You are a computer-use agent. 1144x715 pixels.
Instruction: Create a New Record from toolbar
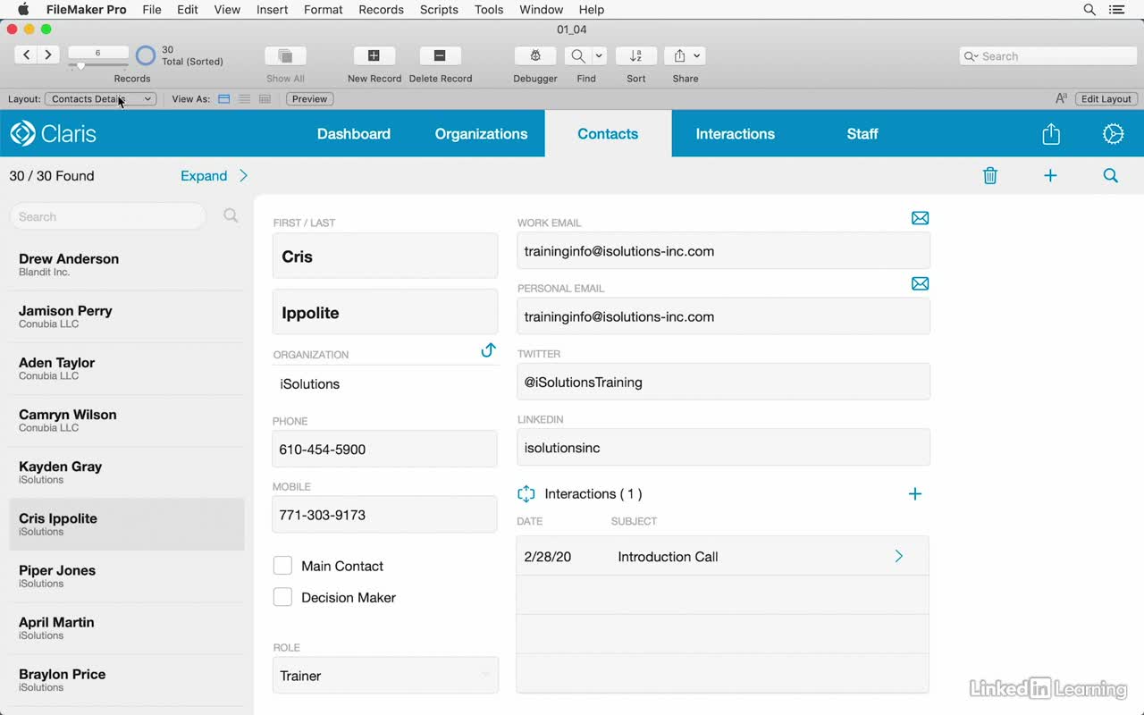[374, 55]
